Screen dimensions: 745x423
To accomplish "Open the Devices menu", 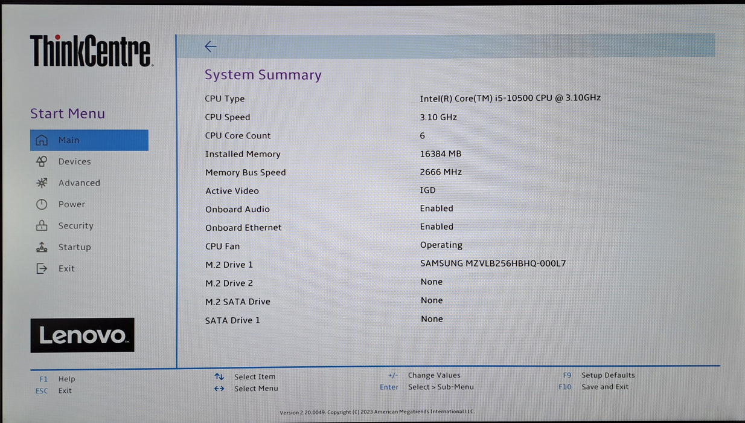I will pyautogui.click(x=74, y=161).
